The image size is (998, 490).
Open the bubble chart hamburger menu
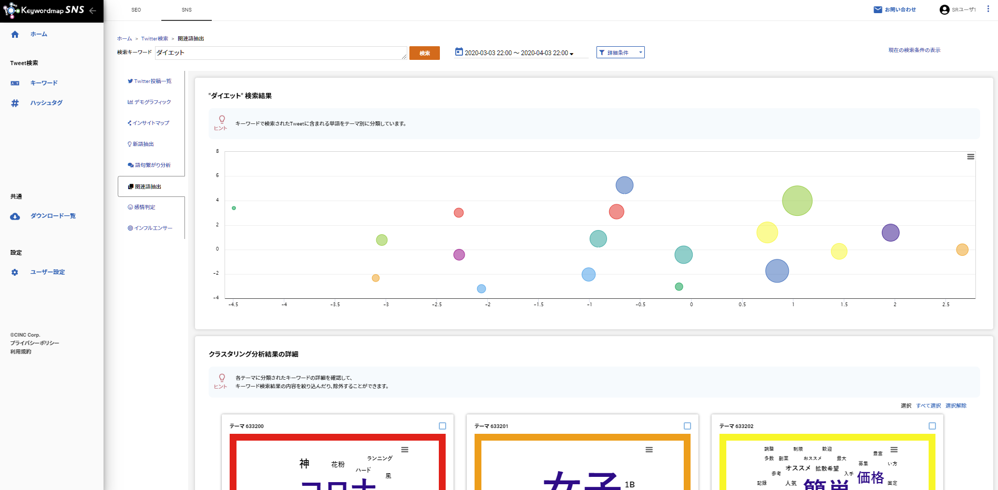[970, 157]
